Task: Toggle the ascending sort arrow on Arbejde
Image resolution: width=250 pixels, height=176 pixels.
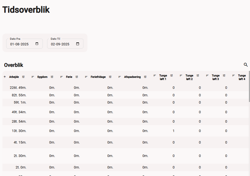Action: click(x=5, y=77)
